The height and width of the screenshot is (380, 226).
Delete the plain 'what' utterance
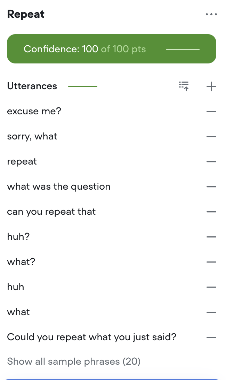(x=211, y=312)
